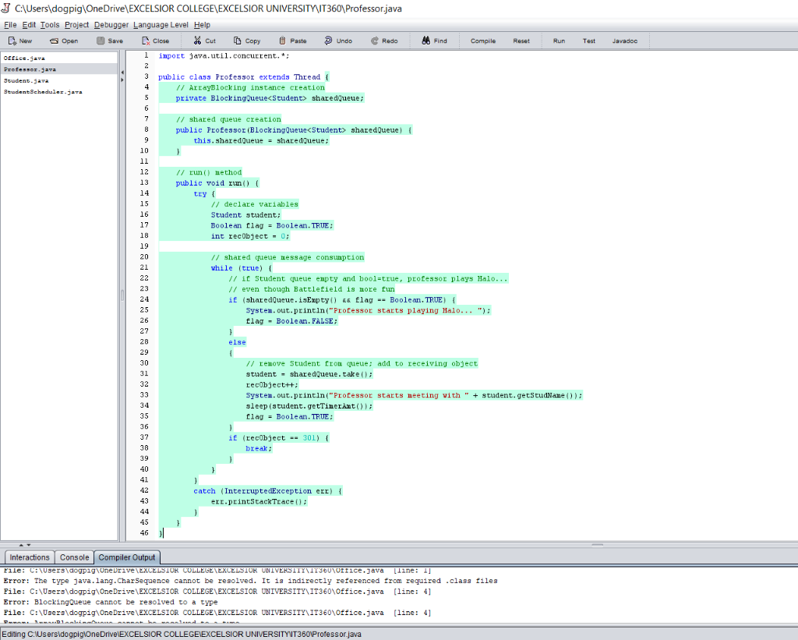Run the program with the Run button
The height and width of the screenshot is (640, 798).
[559, 41]
